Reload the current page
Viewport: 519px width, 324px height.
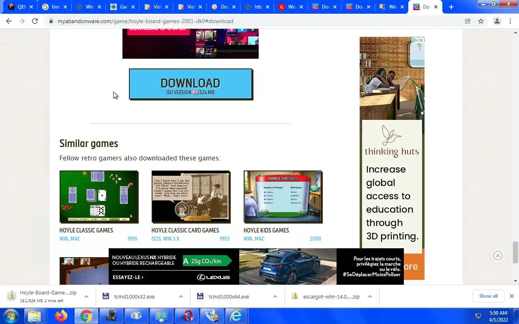click(x=35, y=21)
